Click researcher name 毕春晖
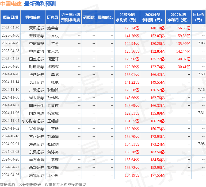Viewport: 206px width, 187px height. point(53,67)
